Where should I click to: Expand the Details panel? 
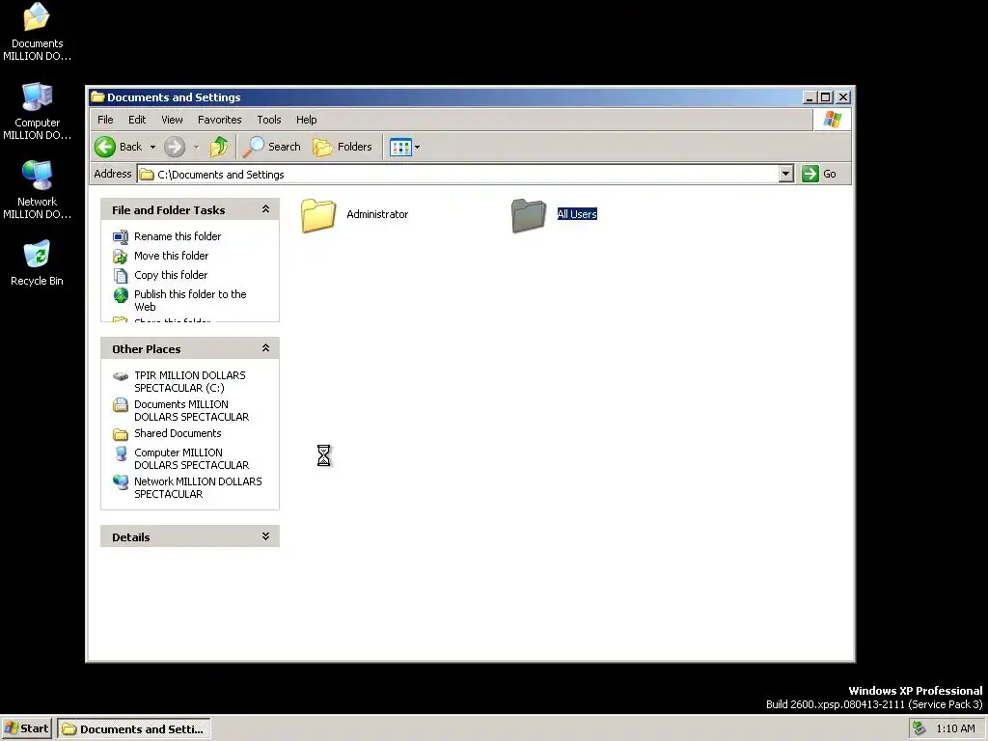265,536
